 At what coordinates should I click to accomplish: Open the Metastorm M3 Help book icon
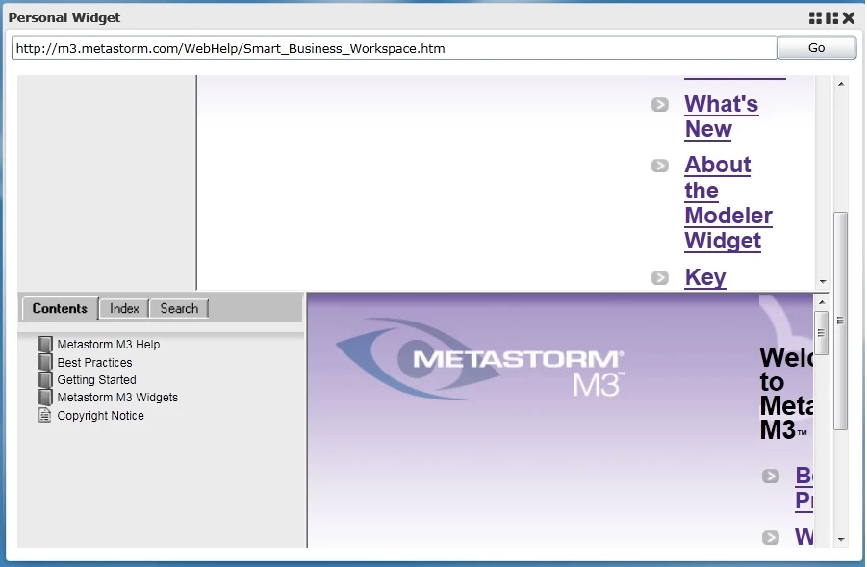click(45, 344)
